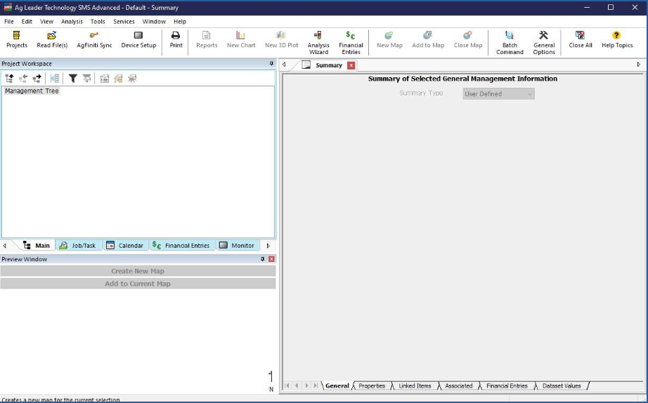The height and width of the screenshot is (403, 648).
Task: Close the Preview Window panel
Action: click(x=271, y=259)
